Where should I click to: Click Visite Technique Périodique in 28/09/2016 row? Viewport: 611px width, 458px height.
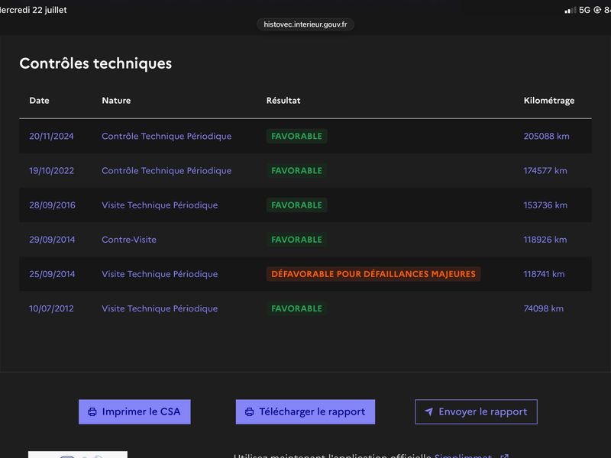(160, 205)
